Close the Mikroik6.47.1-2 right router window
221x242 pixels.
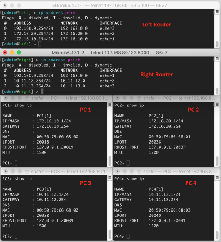click(x=5, y=53)
